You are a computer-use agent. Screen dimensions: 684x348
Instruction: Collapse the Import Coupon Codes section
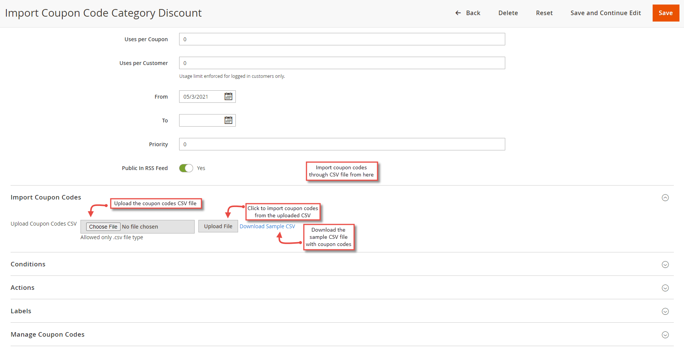point(665,198)
